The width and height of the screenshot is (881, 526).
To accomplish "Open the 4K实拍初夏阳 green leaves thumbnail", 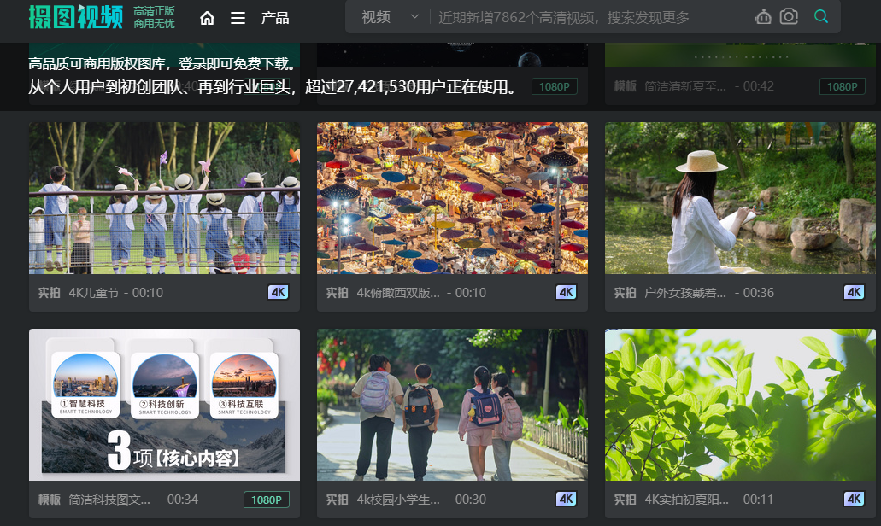I will [x=740, y=405].
